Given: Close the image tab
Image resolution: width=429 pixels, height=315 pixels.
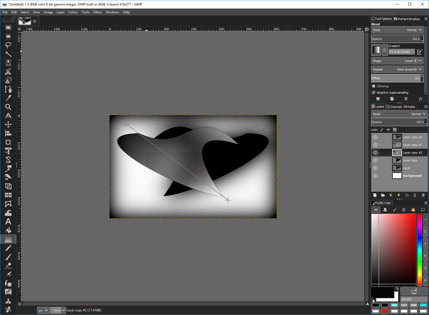Looking at the screenshot, I should 35,21.
